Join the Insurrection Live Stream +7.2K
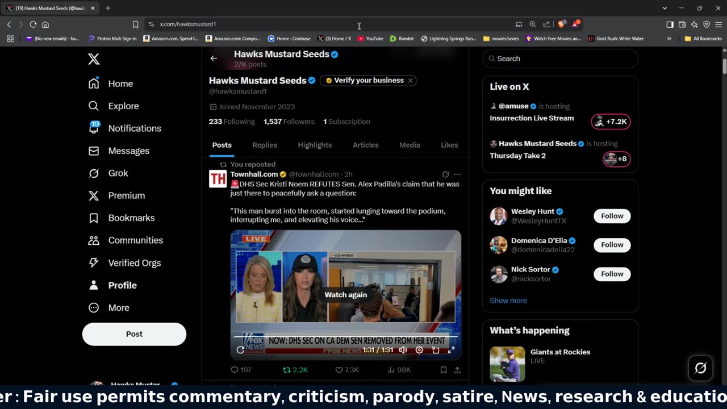Viewport: 727px width, 409px height. click(x=611, y=122)
